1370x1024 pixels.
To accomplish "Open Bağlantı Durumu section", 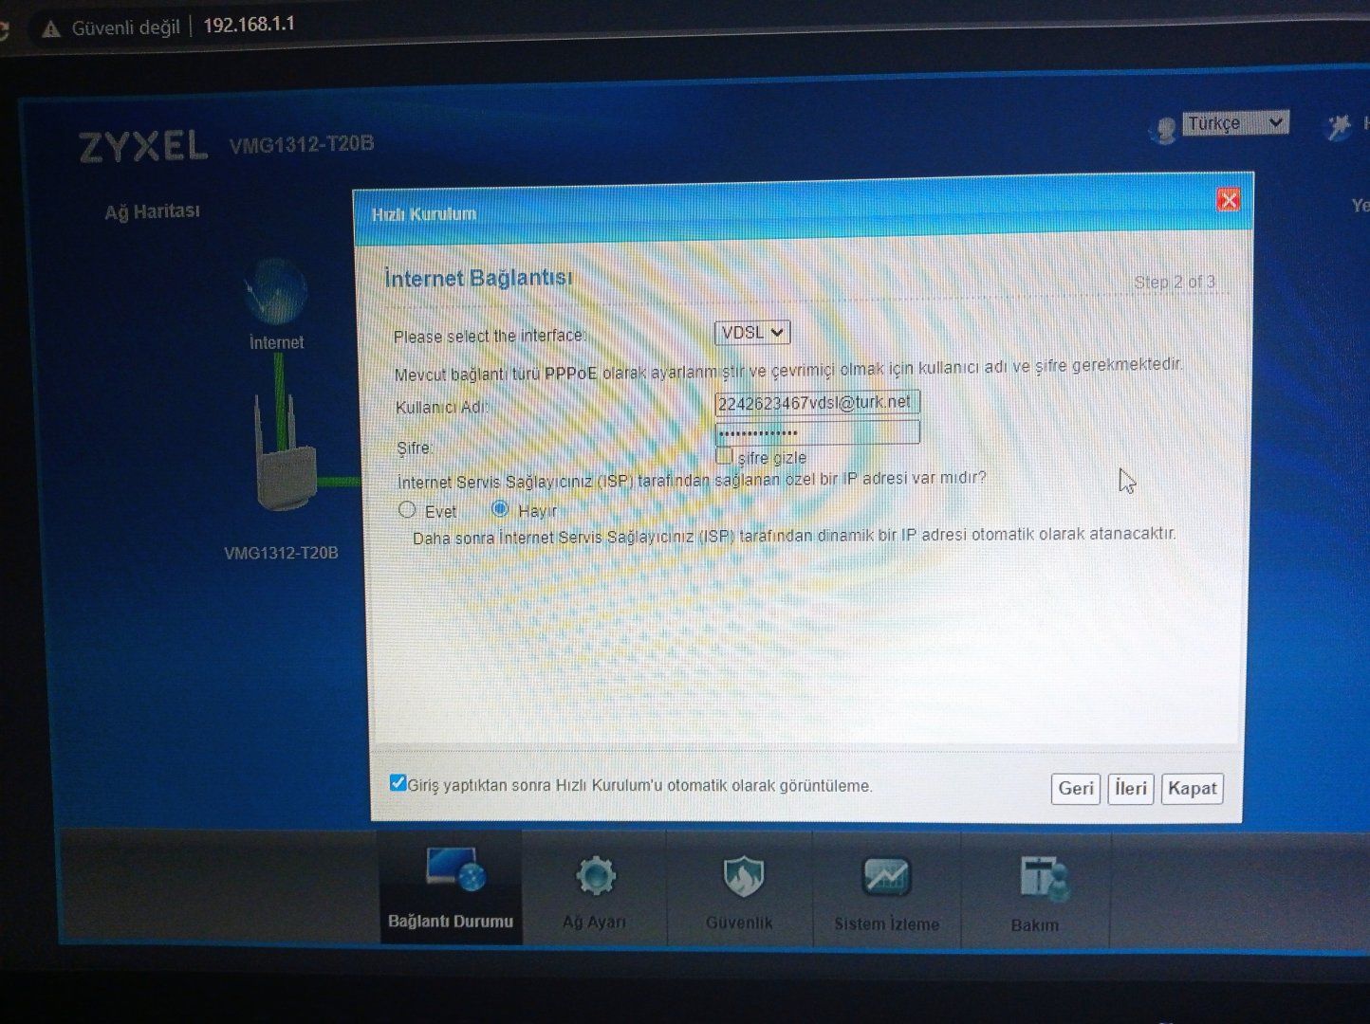I will click(x=451, y=887).
